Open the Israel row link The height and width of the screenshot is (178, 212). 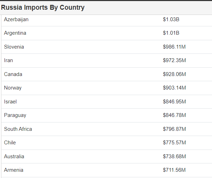[10, 102]
